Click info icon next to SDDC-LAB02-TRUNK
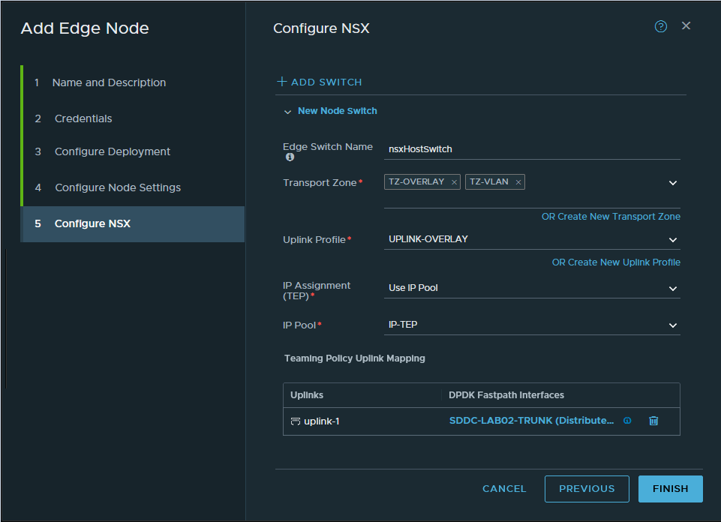The width and height of the screenshot is (721, 522). (x=627, y=421)
